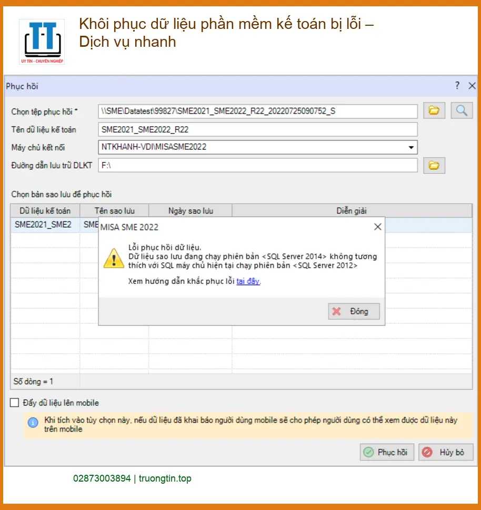The height and width of the screenshot is (510, 481).
Task: Click the Đóng button
Action: (354, 311)
